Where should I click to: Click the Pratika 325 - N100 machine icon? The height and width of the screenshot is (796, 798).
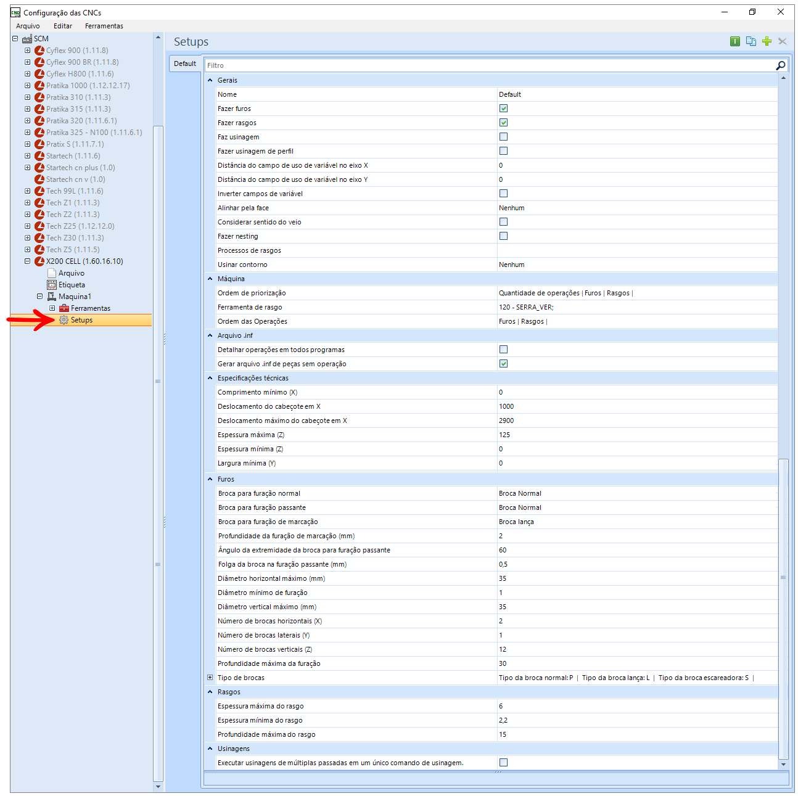click(x=39, y=133)
